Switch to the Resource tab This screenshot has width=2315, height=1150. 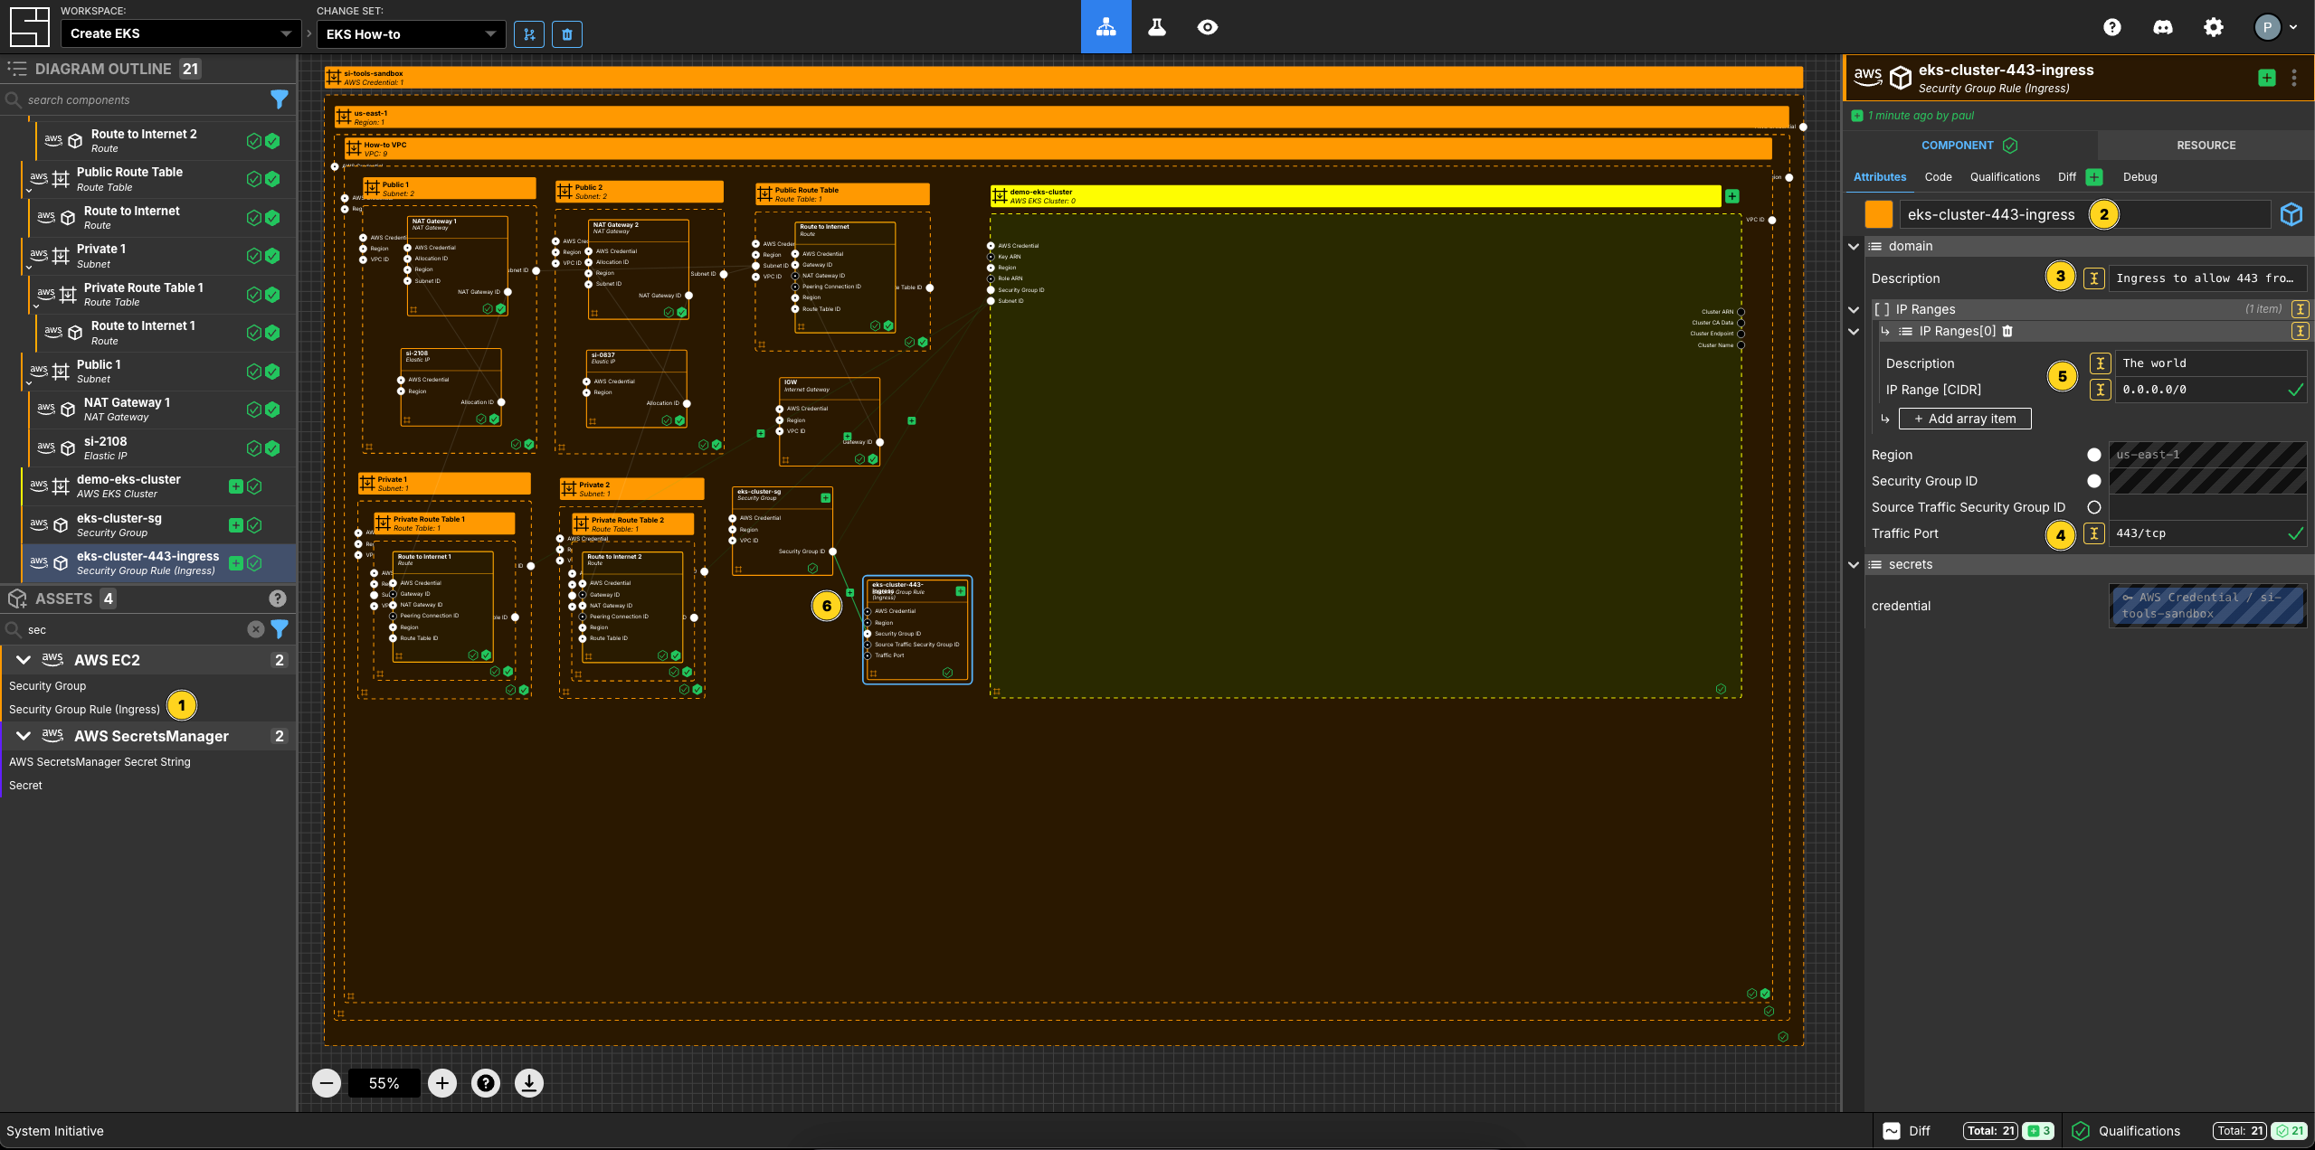point(2206,145)
